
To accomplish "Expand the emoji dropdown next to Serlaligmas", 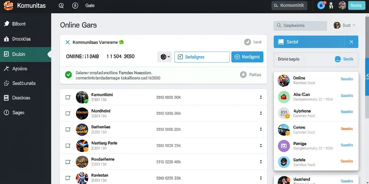I will (x=164, y=57).
